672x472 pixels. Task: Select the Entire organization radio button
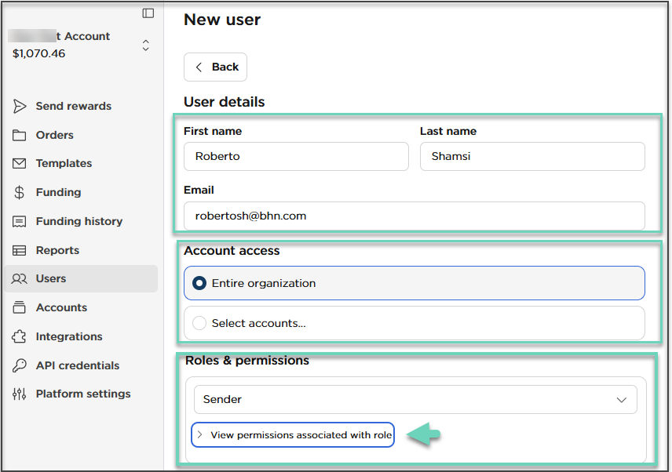(x=199, y=283)
